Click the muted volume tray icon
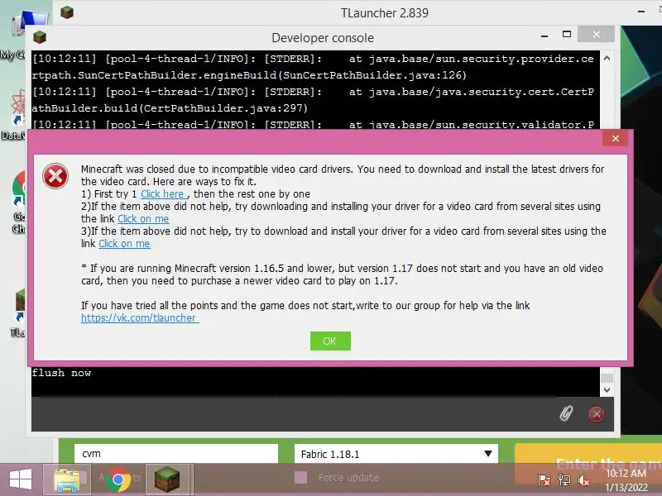662x496 pixels. coord(584,480)
